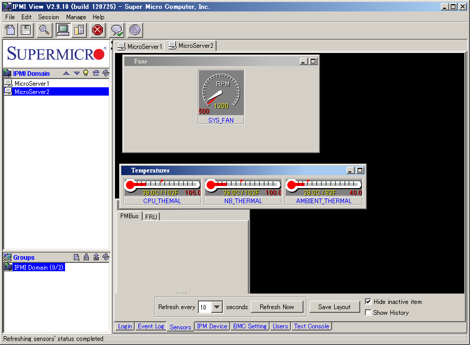Open the refresh interval dropdown
Viewport: 470px width, 345px height.
click(218, 307)
